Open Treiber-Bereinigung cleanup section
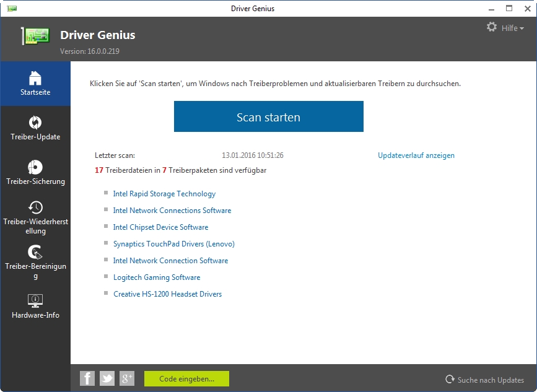The width and height of the screenshot is (537, 392). click(x=35, y=263)
